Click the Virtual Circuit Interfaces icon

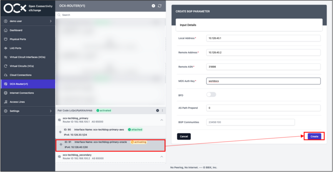coord(6,57)
